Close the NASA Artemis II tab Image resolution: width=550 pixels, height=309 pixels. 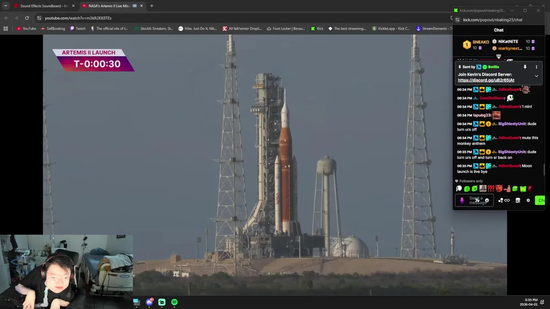click(x=141, y=6)
